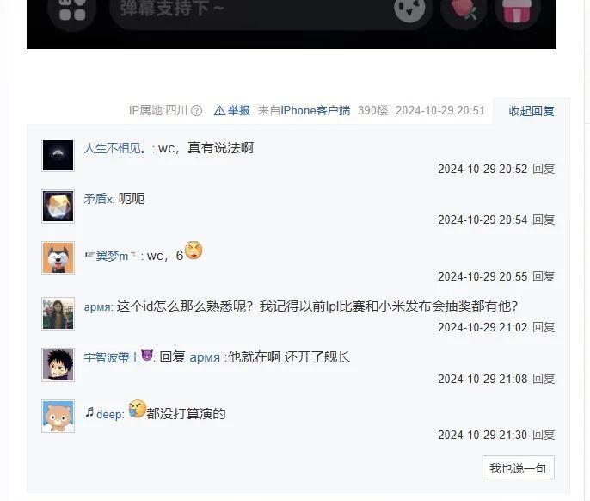Click the 举报 report warning icon

[x=219, y=111]
